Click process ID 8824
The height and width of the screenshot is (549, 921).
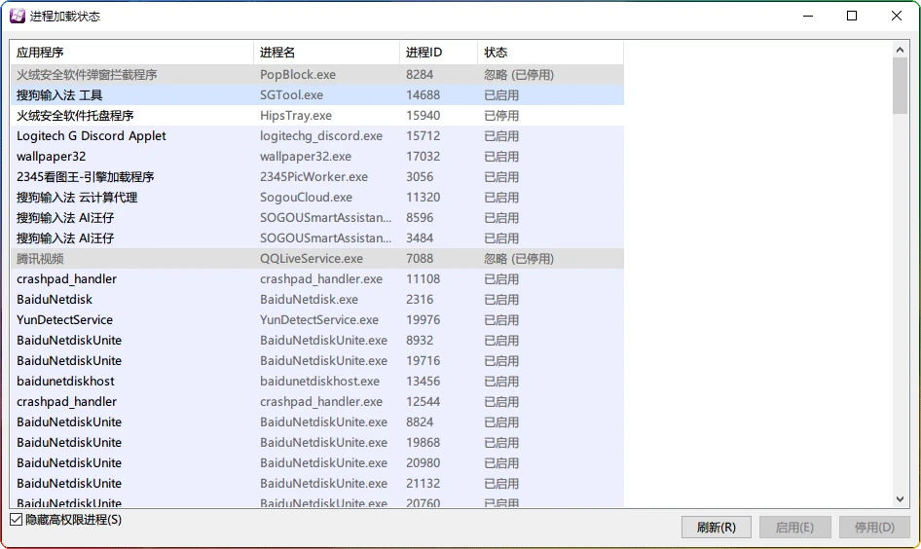[420, 422]
